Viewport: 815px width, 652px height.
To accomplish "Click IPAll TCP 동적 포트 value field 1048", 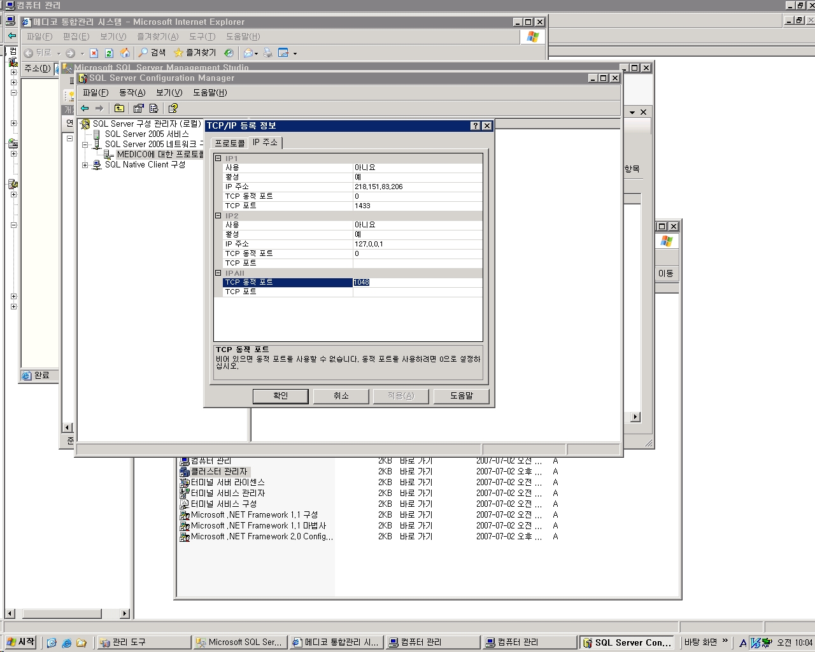I will [417, 282].
